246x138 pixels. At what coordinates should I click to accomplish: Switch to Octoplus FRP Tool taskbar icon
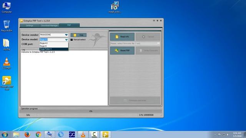click(x=105, y=135)
